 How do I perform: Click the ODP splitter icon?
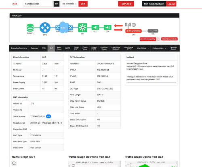pyautogui.click(x=107, y=28)
